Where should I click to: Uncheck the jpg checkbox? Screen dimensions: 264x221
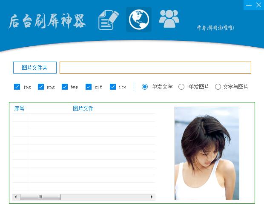[17, 87]
